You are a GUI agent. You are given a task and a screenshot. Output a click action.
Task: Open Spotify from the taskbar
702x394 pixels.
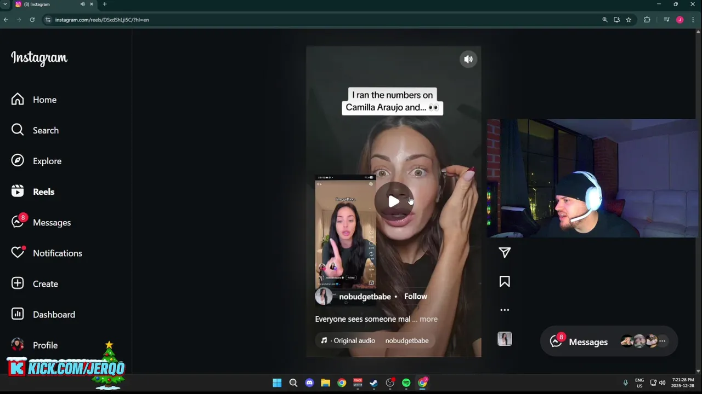point(406,383)
